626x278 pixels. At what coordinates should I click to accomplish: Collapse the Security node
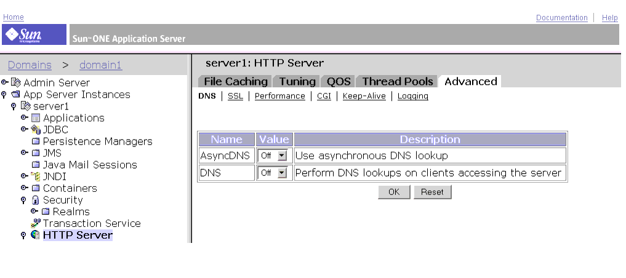23,201
